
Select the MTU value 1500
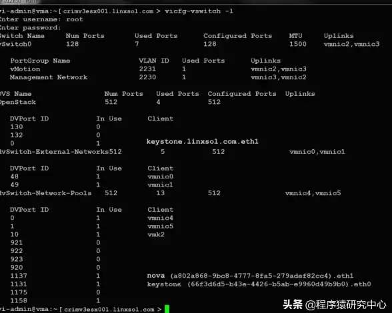point(298,44)
